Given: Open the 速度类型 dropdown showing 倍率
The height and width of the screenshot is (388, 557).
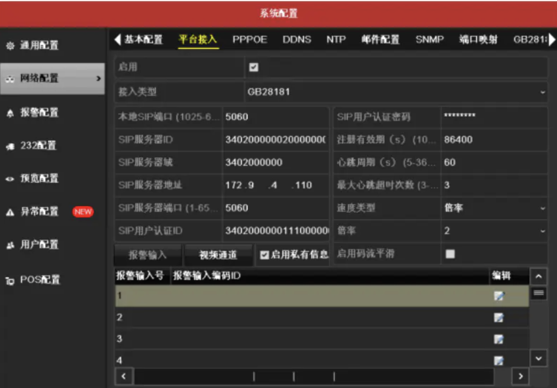Looking at the screenshot, I should coord(494,208).
